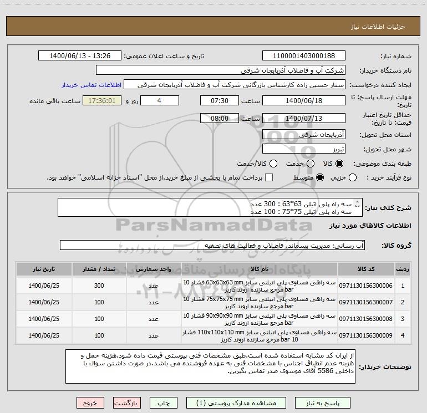Click the چاپ print button

[x=164, y=403]
